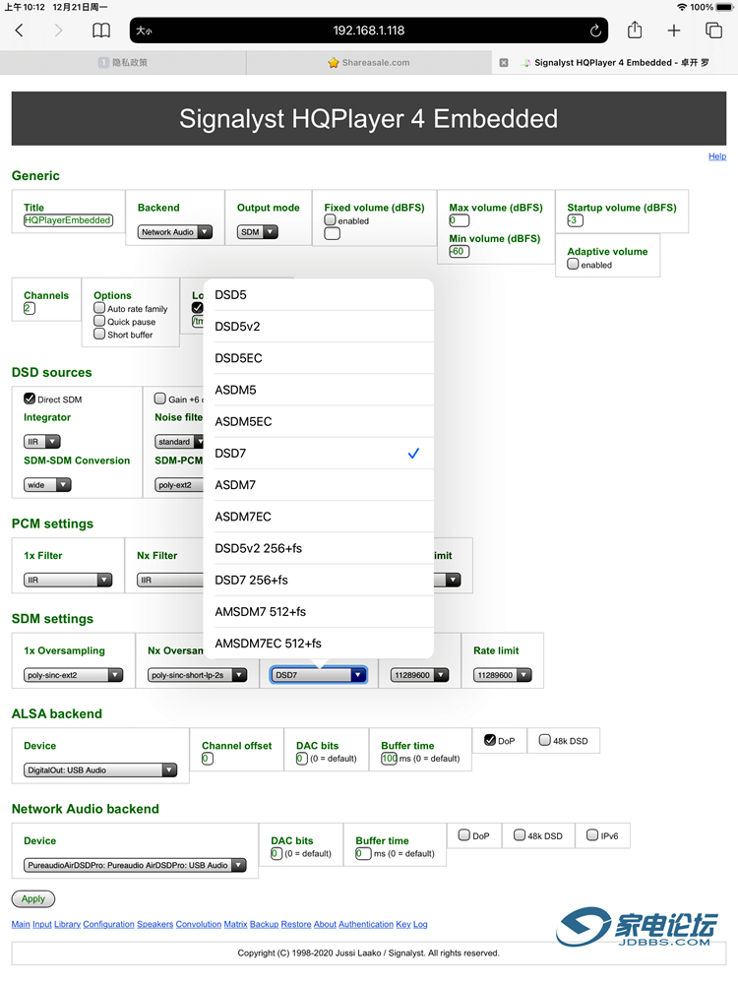
Task: Edit ALSA Channel offset field
Action: tap(207, 759)
